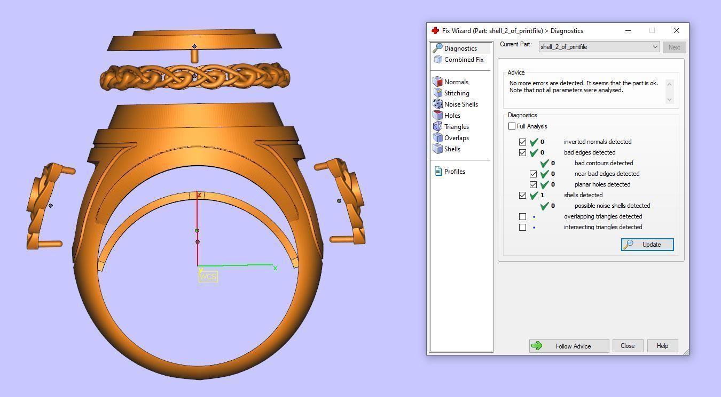Click the 'possible noise shells detected' text
Image resolution: width=721 pixels, height=397 pixels.
(612, 206)
